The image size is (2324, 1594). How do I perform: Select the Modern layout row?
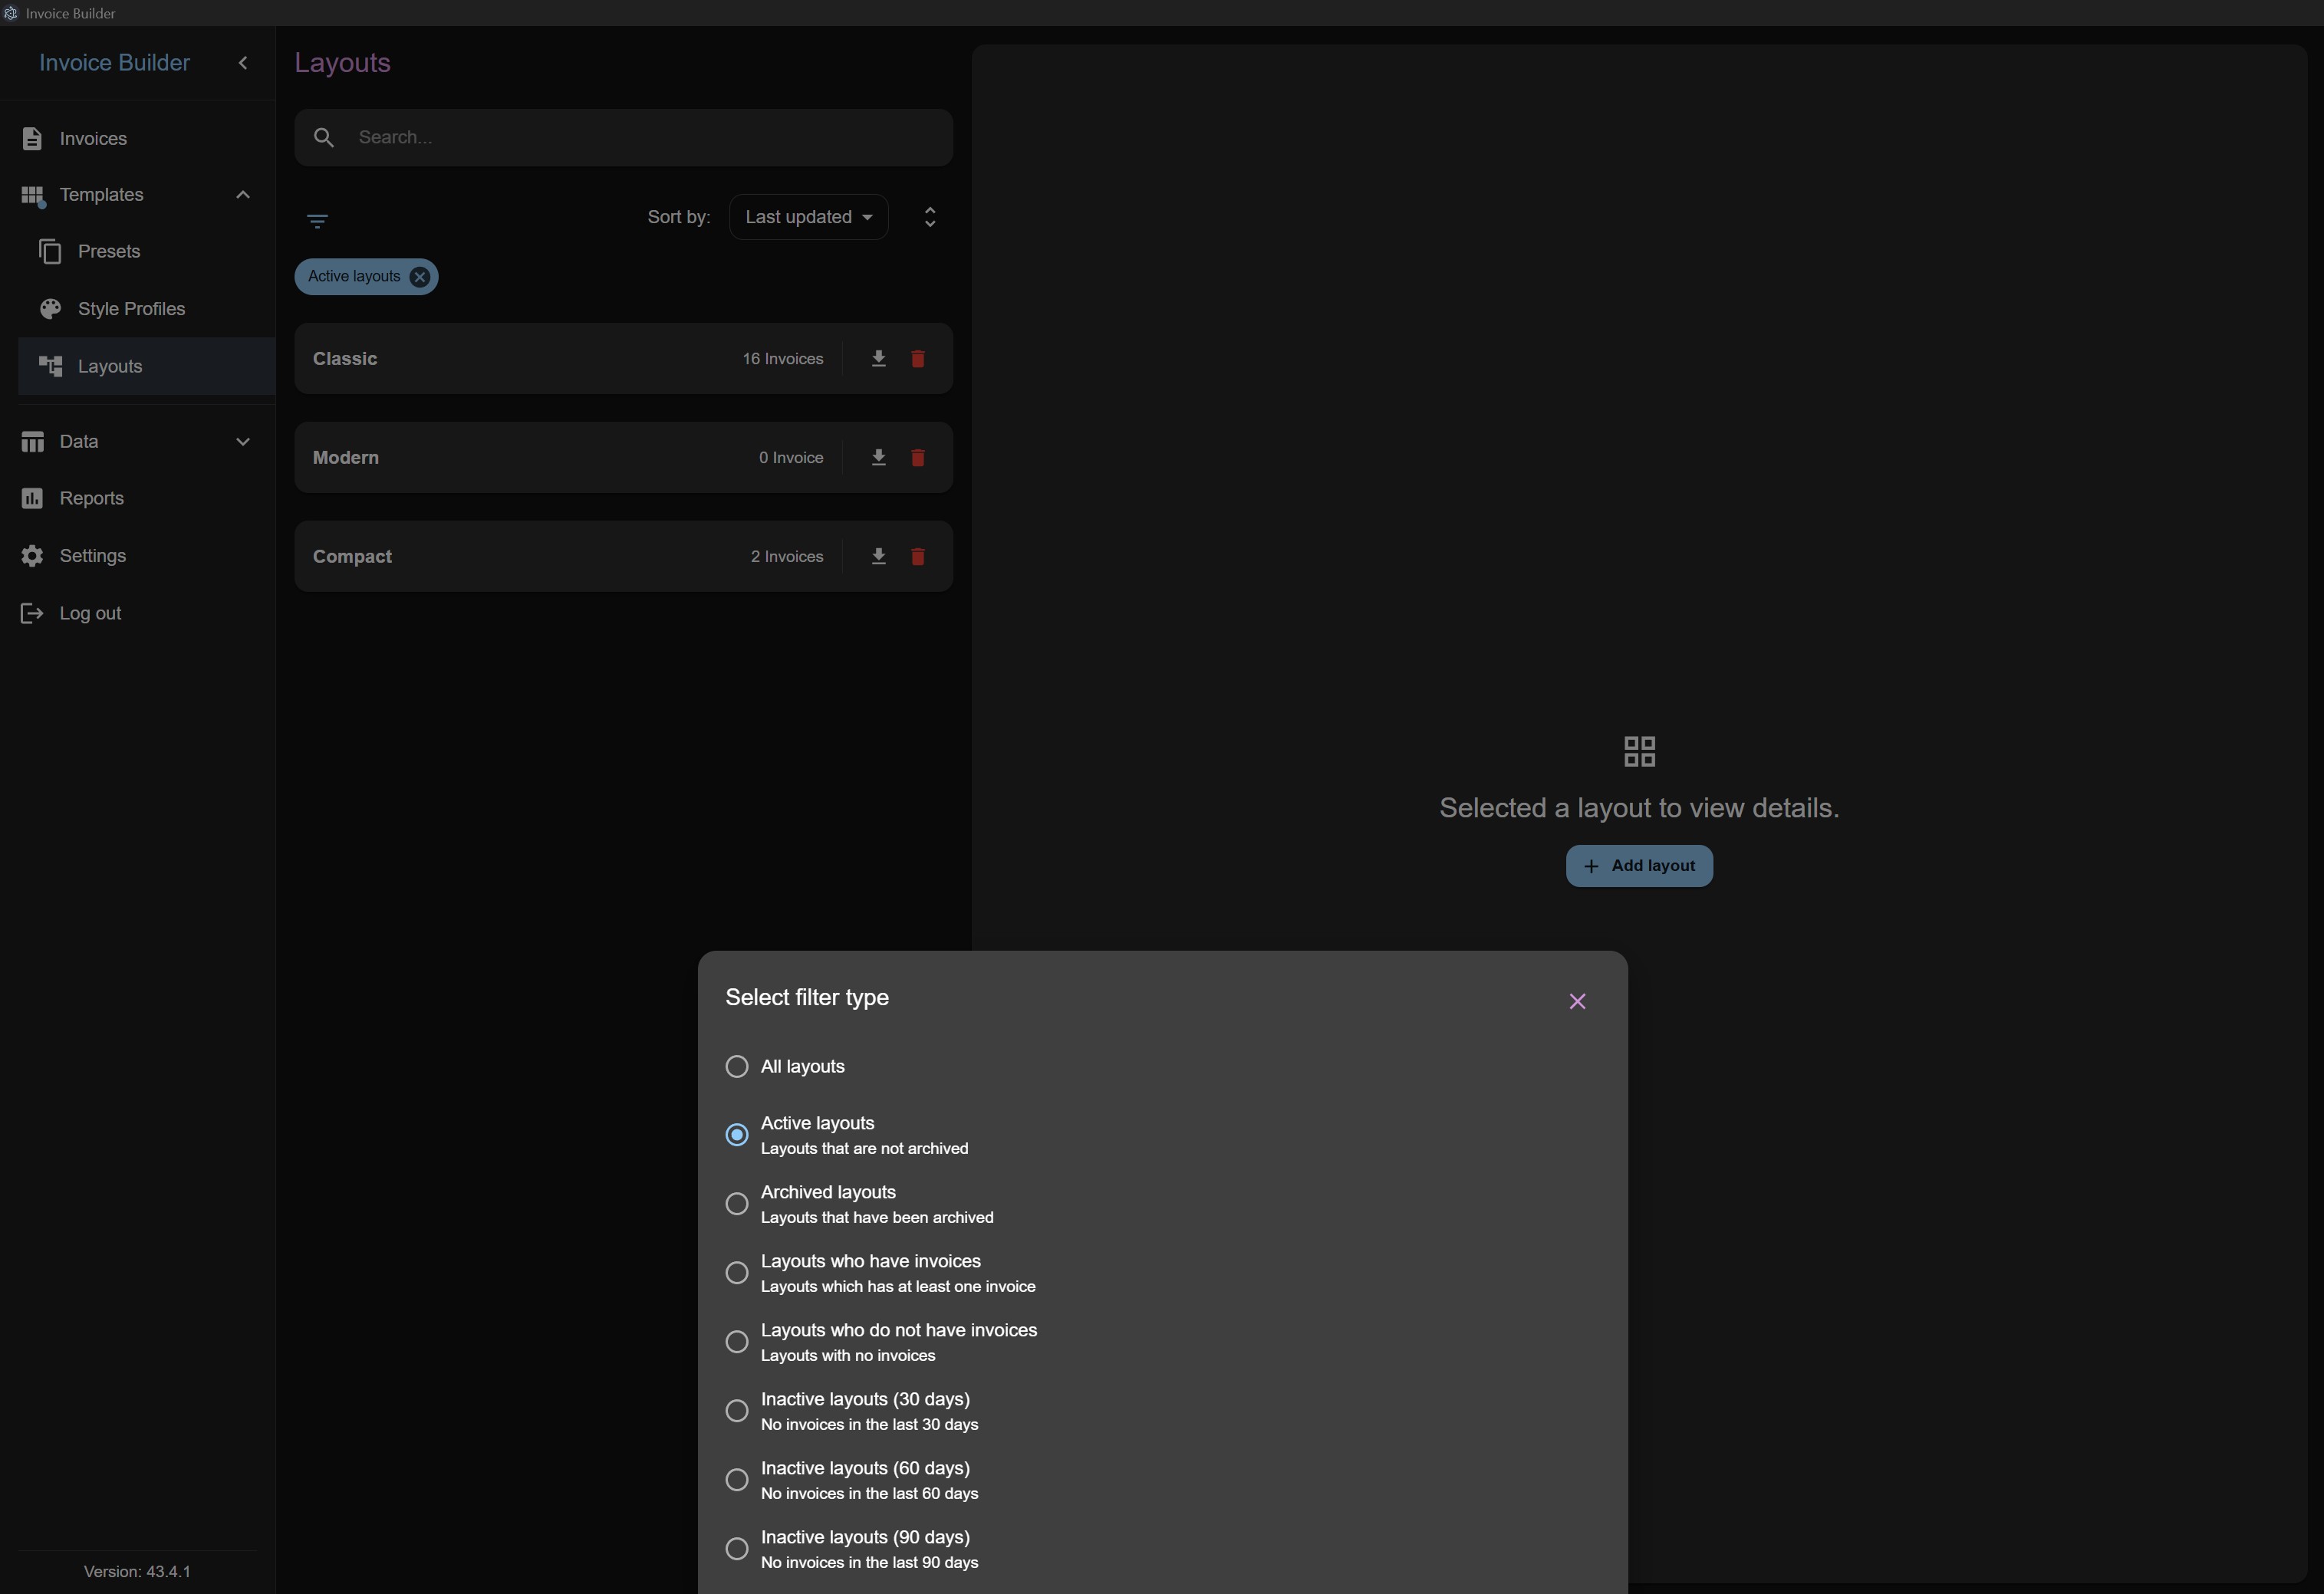(x=623, y=458)
